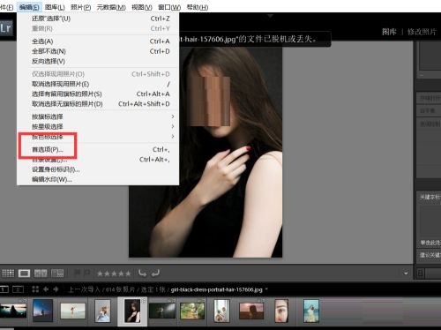The height and width of the screenshot is (330, 441).
Task: Collapse top panel via arrow
Action: pos(270,16)
